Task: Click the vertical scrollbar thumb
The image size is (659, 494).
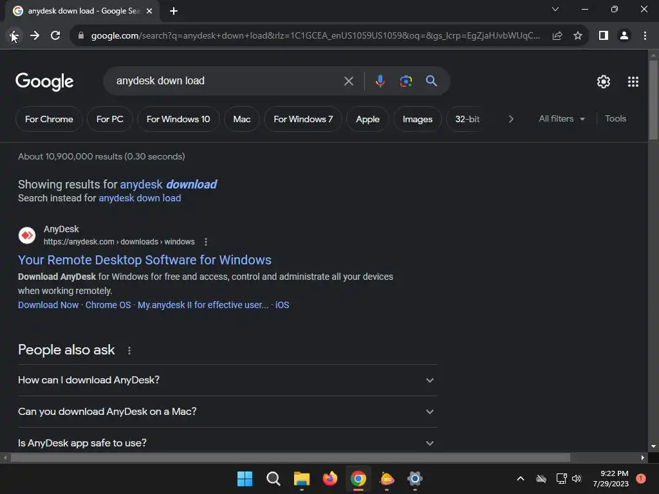Action: click(x=653, y=99)
